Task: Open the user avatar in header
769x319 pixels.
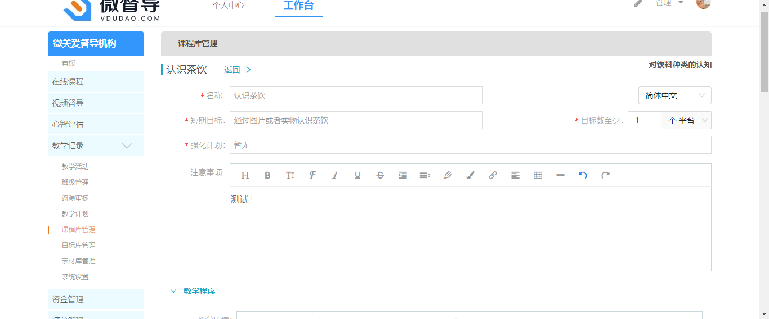Action: [x=704, y=3]
